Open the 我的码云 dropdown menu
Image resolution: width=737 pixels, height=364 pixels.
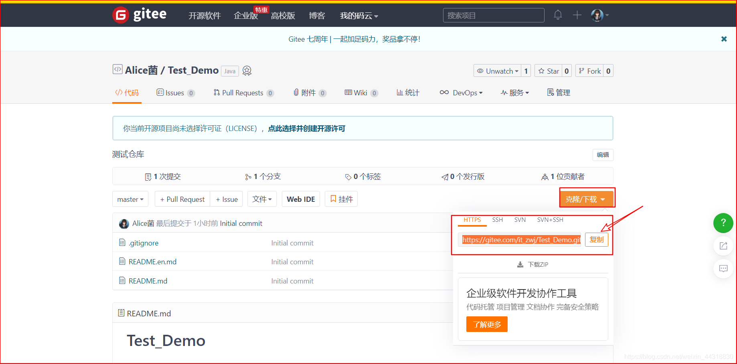[359, 16]
